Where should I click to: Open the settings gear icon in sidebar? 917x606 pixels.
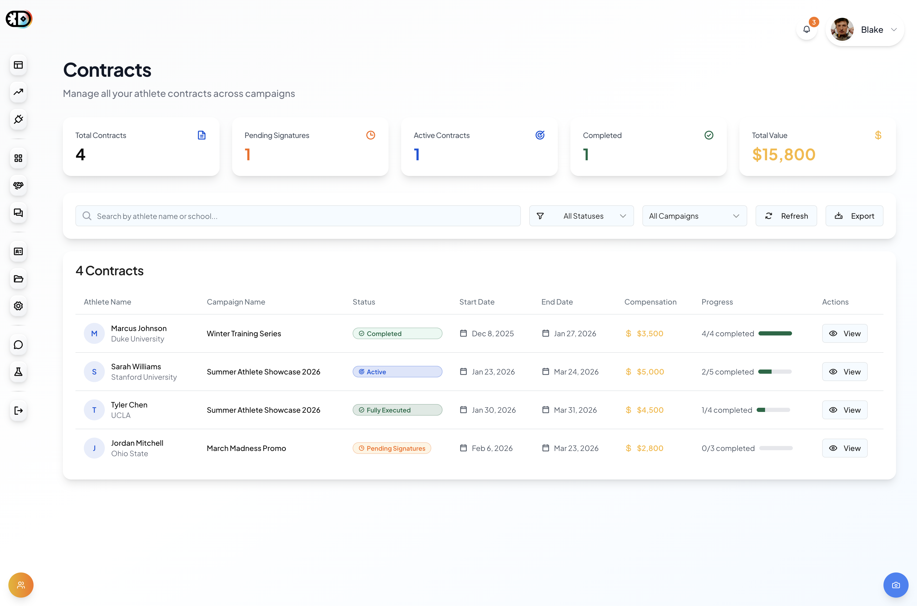[x=18, y=306]
